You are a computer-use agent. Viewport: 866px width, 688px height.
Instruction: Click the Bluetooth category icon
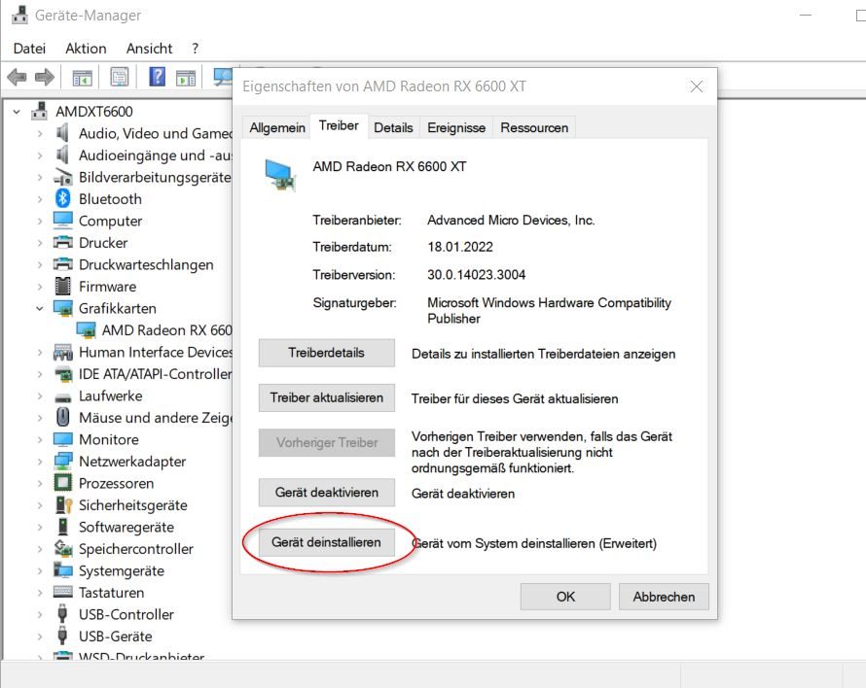coord(63,198)
